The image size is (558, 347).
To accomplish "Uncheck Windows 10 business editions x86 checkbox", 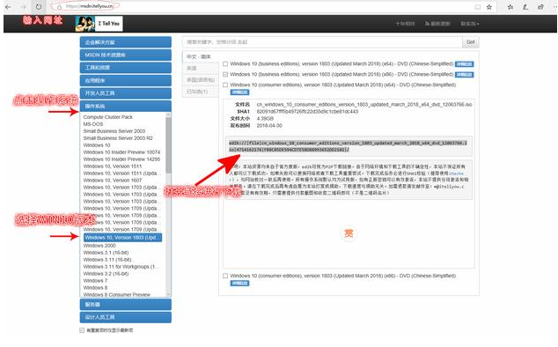I will [225, 75].
